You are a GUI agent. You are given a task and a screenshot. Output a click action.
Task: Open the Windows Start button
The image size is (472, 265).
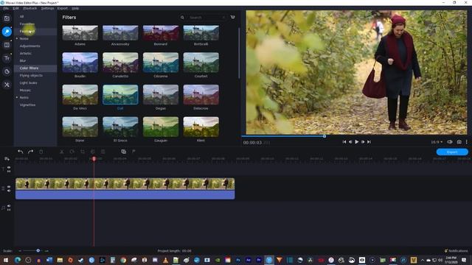coord(6,260)
